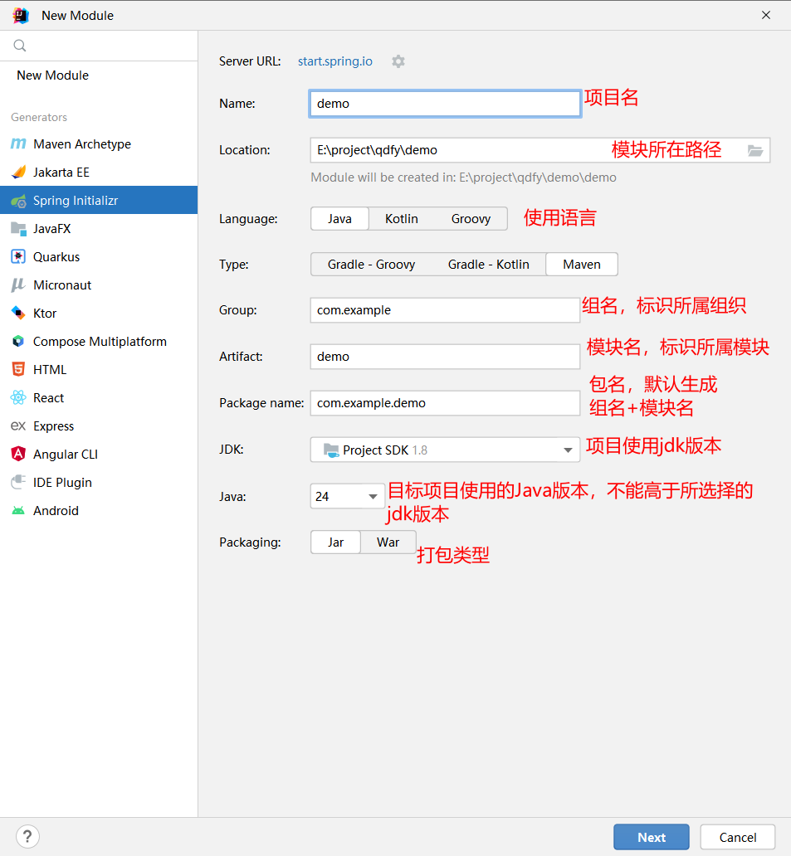Viewport: 791px width, 856px height.
Task: Click the Jakarta EE generator icon
Action: tap(18, 173)
